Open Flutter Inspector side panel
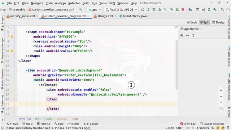231x130 pixels. pyautogui.click(x=229, y=27)
